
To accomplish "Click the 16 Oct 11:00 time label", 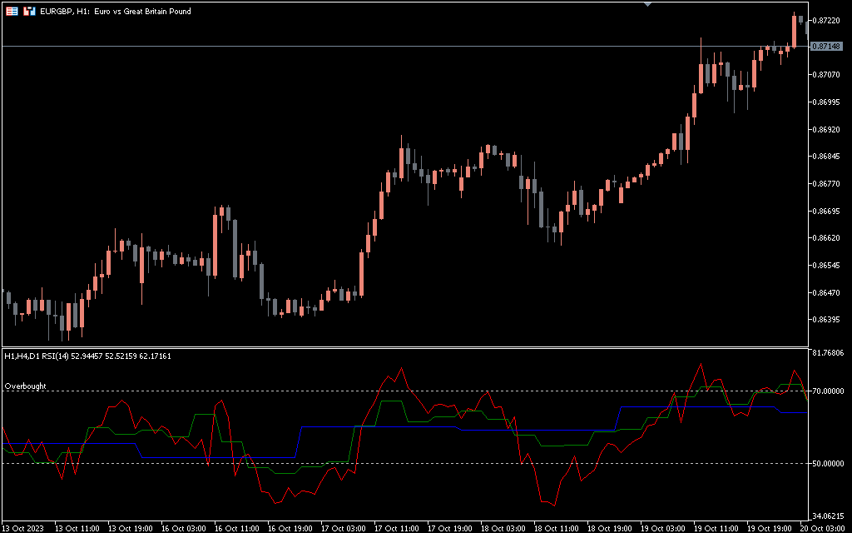I will coord(236,528).
